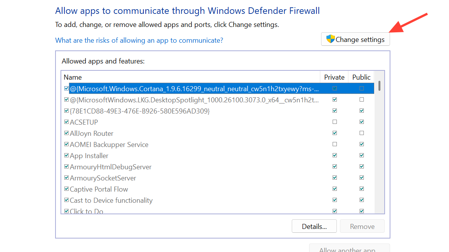
Task: Check Private for ACSETUP
Action: (335, 122)
